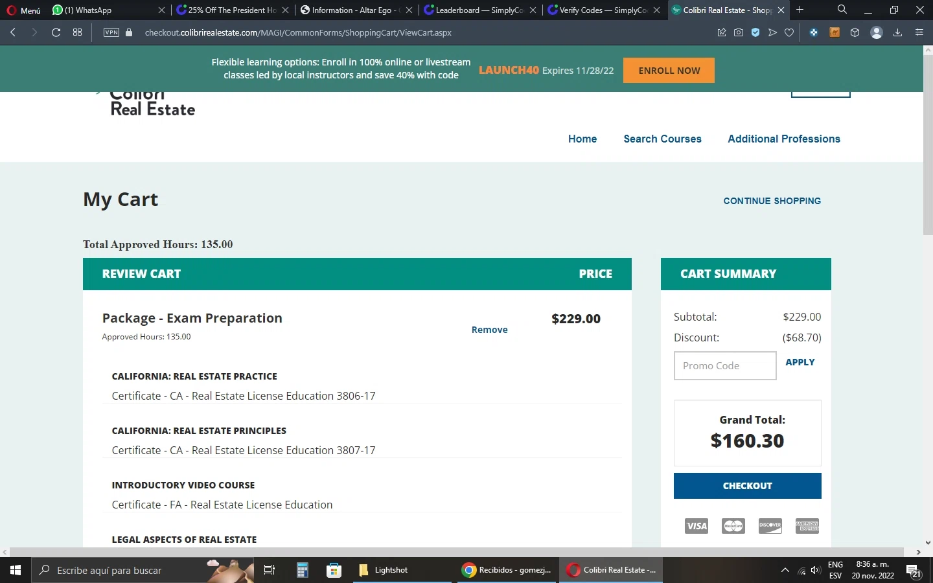Click the ENROLL NOW banner button

click(669, 71)
